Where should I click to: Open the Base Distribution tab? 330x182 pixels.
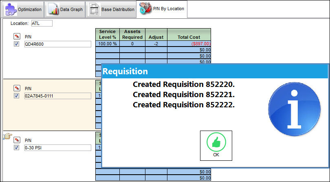[111, 9]
